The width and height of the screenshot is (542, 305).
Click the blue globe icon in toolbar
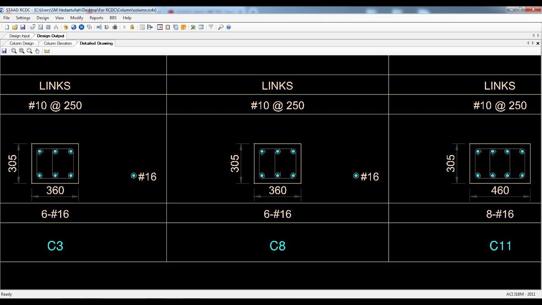(74, 27)
